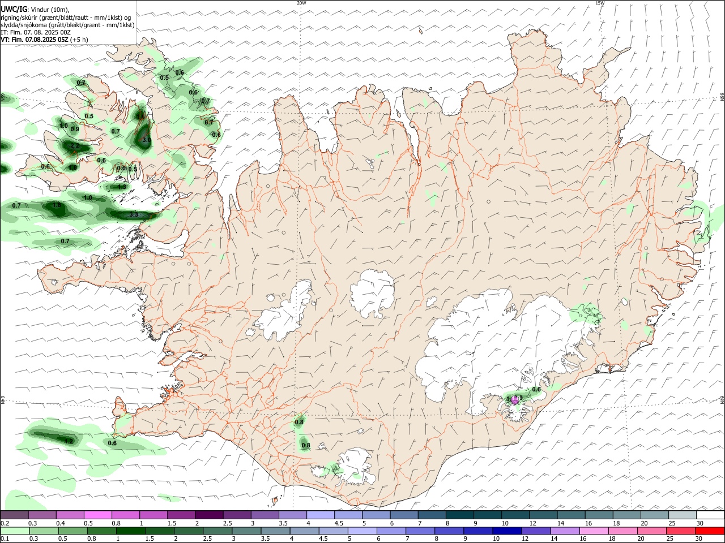
Task: Click the legend line starting 'rigning/skúrir'
Action: pos(66,17)
